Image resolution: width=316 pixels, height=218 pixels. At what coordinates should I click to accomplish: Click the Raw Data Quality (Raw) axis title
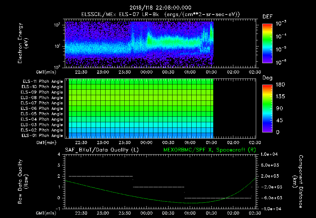coord(23,182)
